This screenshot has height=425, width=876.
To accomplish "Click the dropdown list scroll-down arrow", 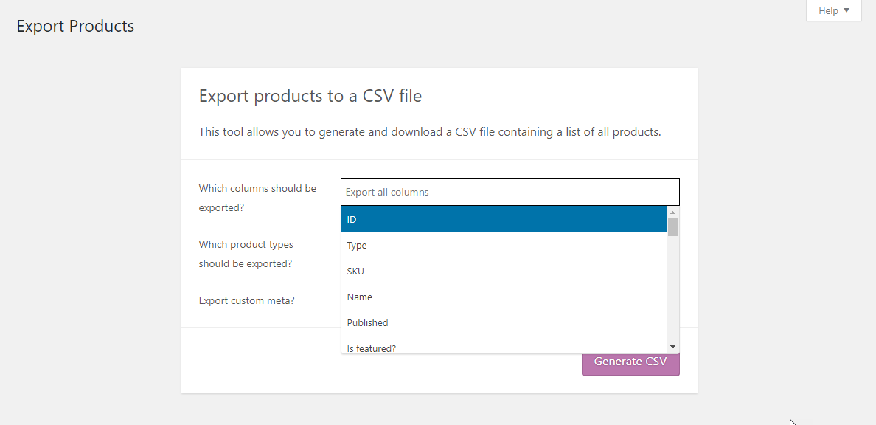I will (672, 347).
